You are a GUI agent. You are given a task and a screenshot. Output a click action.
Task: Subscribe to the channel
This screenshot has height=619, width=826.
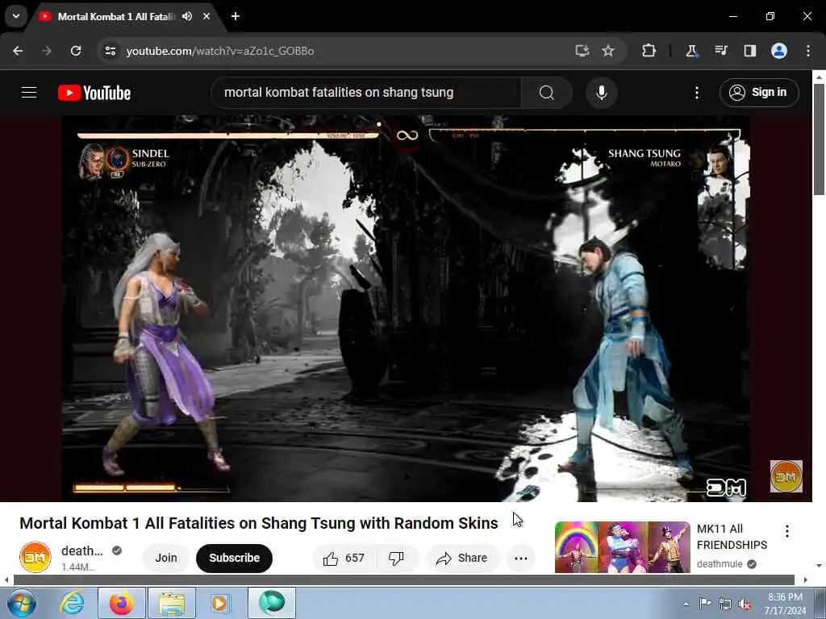pyautogui.click(x=235, y=558)
